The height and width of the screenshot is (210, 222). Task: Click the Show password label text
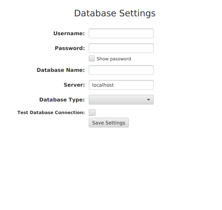point(114,59)
